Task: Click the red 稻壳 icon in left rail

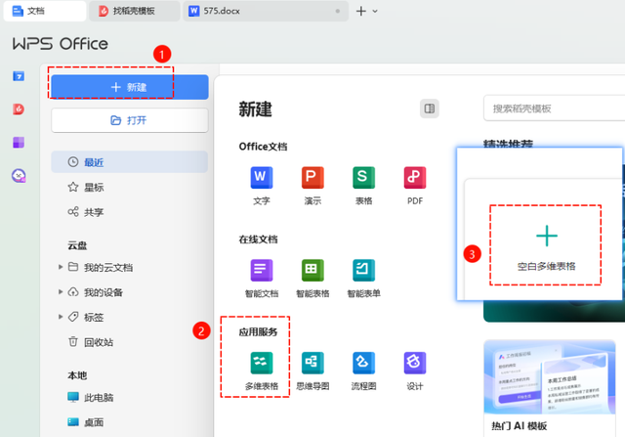Action: [x=19, y=109]
